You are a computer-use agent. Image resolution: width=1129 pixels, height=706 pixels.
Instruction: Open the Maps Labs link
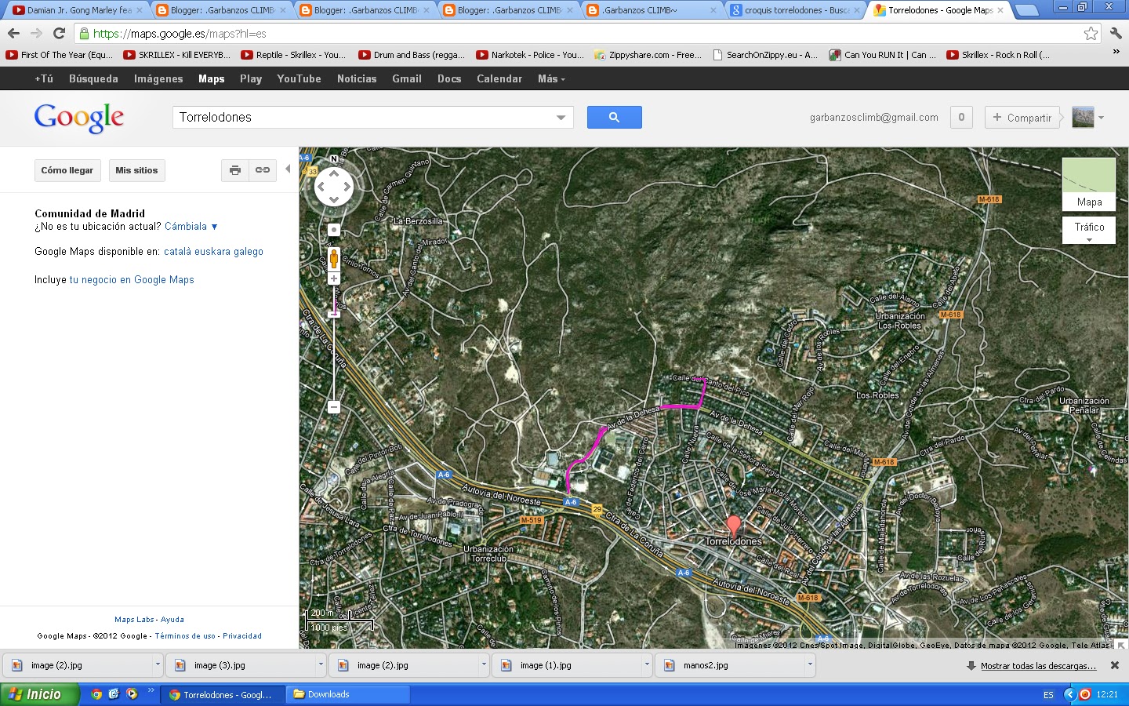tap(135, 620)
